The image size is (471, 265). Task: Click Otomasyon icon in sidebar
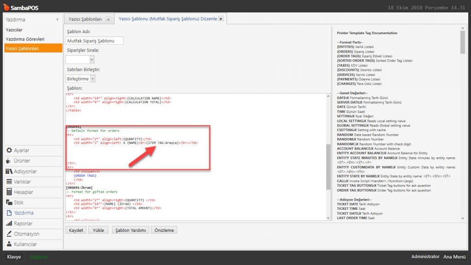9,234
